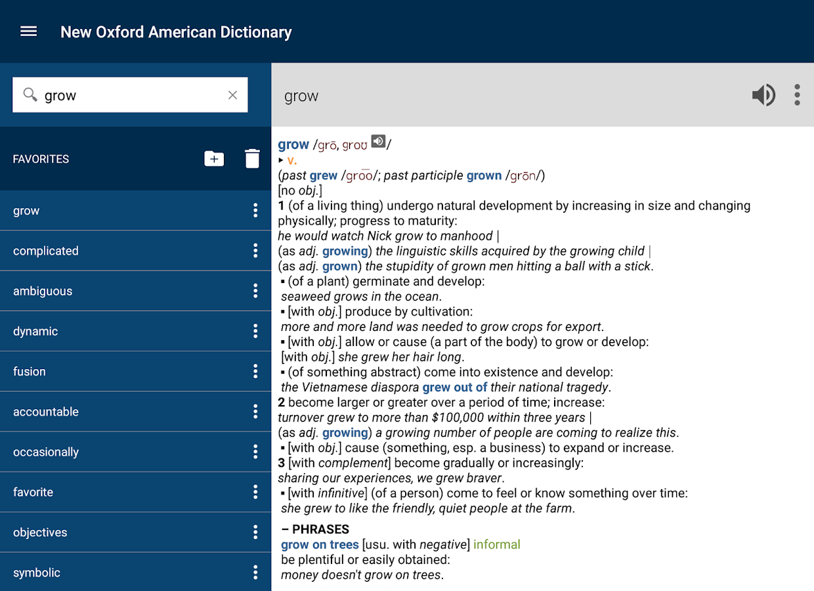Clear the search field with the X icon

(232, 95)
